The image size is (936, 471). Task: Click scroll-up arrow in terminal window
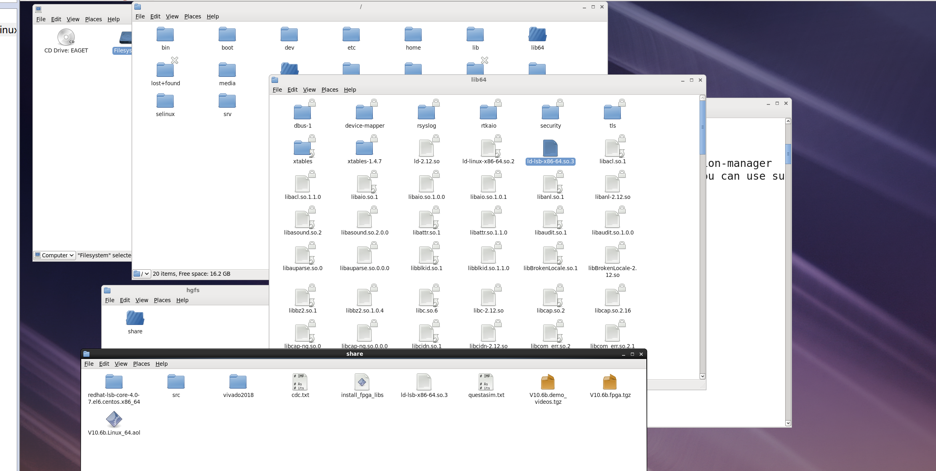point(788,121)
